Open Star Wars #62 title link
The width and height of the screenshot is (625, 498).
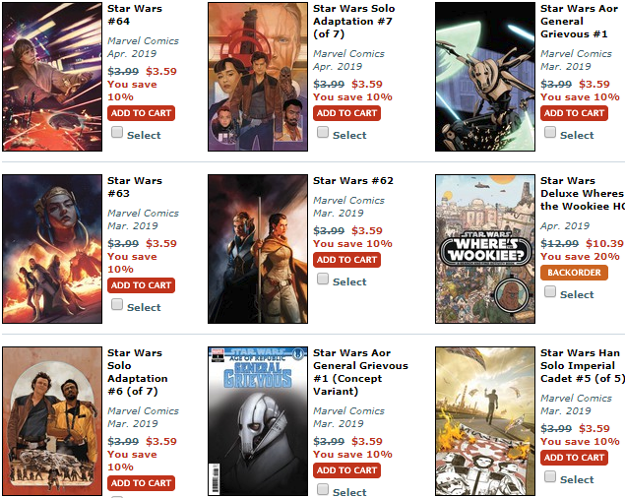pyautogui.click(x=353, y=181)
